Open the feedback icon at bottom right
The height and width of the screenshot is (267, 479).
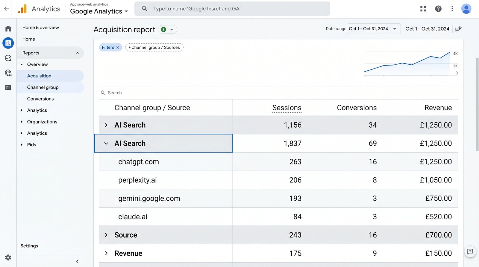pos(470,251)
